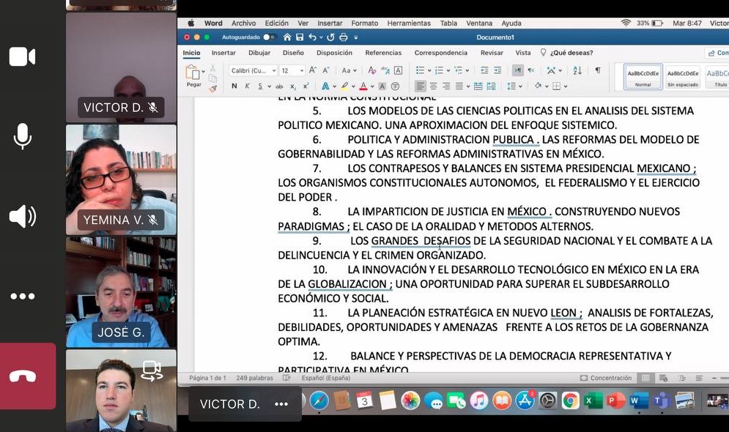
Task: Align text right icon
Action: 446,86
